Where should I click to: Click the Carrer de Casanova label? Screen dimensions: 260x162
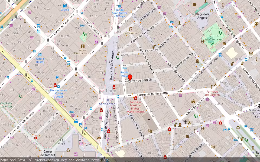93,28
